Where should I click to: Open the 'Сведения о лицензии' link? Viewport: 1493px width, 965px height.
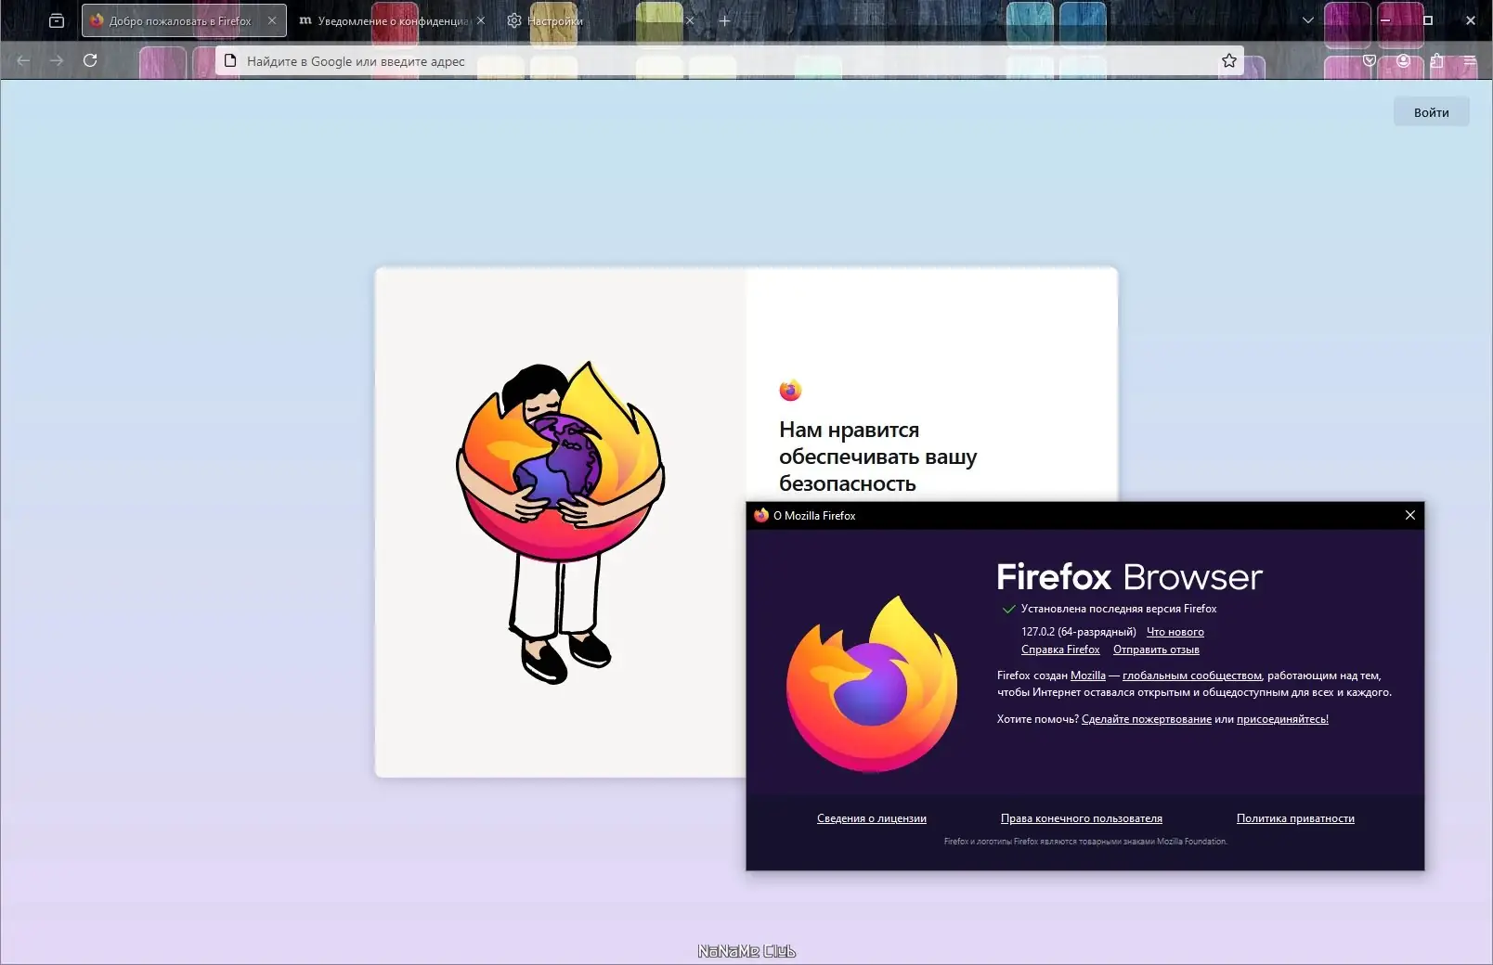tap(872, 818)
